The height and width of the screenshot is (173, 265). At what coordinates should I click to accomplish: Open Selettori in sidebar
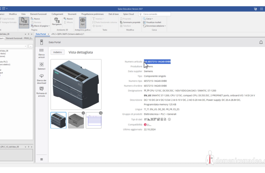pos(41,66)
